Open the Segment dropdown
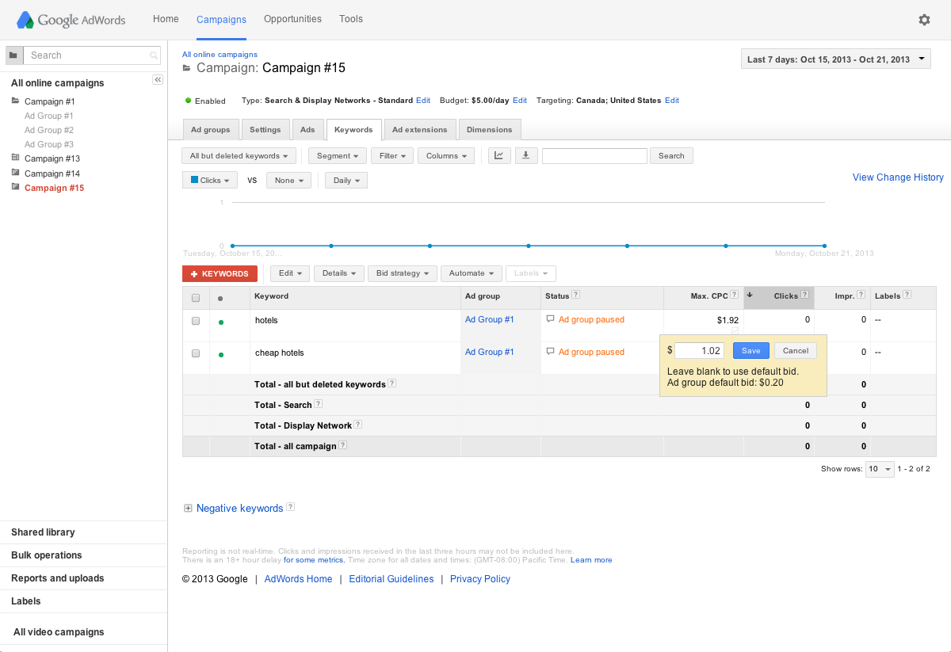951x652 pixels. (x=337, y=155)
